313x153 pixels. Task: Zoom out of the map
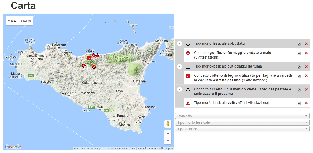(168, 141)
